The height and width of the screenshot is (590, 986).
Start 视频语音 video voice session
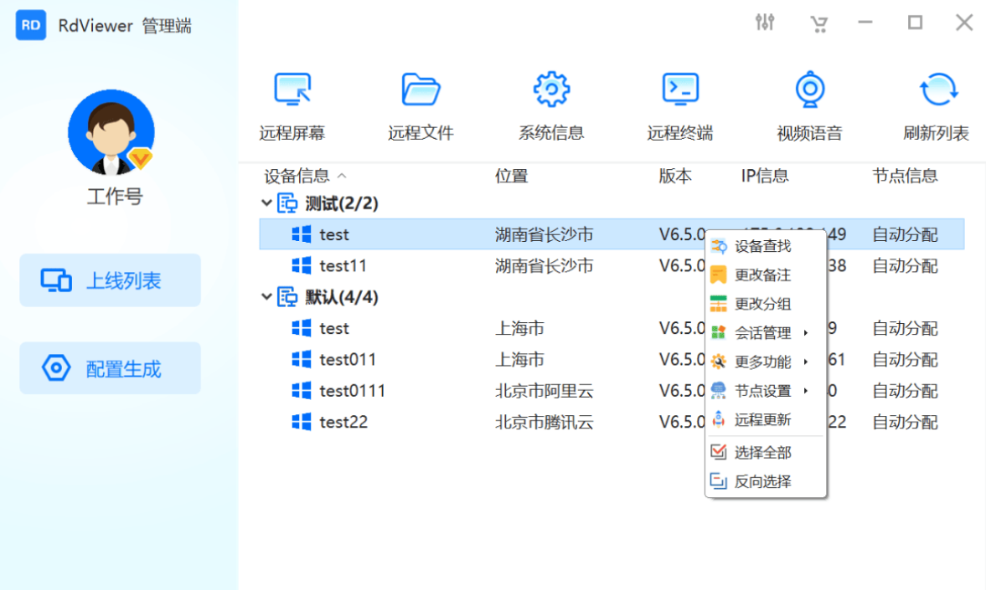tap(808, 102)
